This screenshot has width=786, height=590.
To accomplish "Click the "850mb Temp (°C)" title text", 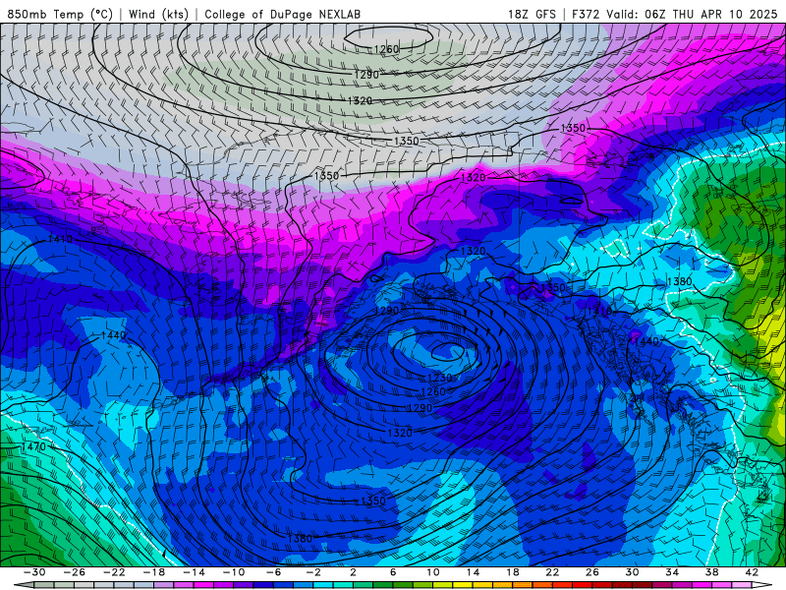I will pyautogui.click(x=60, y=14).
